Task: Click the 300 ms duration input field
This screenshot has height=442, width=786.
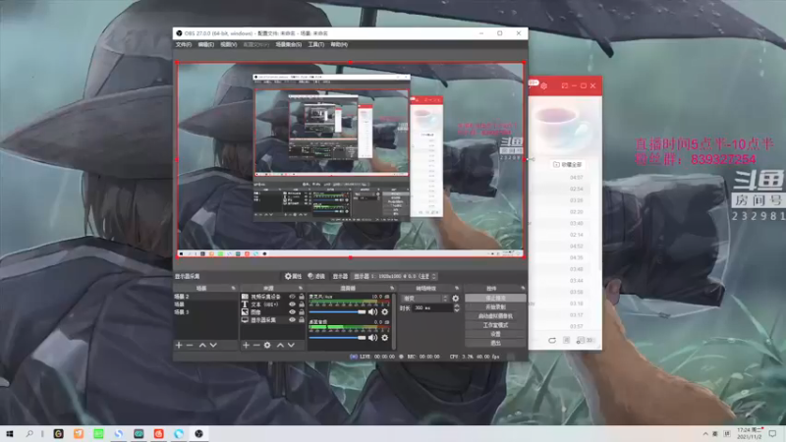Action: (432, 307)
